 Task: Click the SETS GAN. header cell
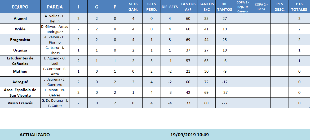click(133, 7)
